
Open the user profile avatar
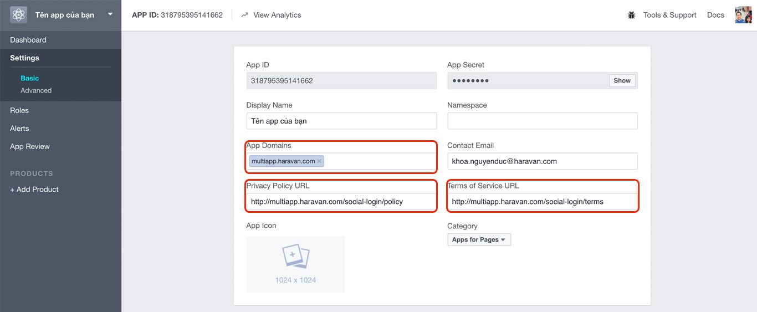743,15
